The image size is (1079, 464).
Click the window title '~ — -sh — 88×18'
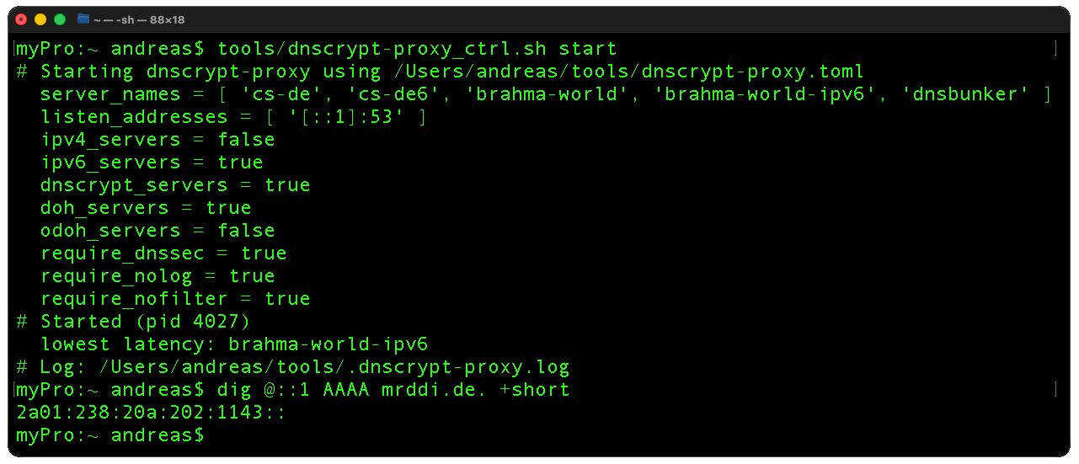click(x=139, y=19)
